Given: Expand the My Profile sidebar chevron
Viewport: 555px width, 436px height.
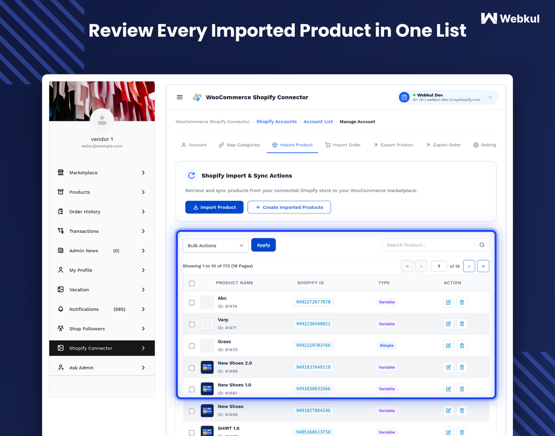Looking at the screenshot, I should pyautogui.click(x=143, y=270).
